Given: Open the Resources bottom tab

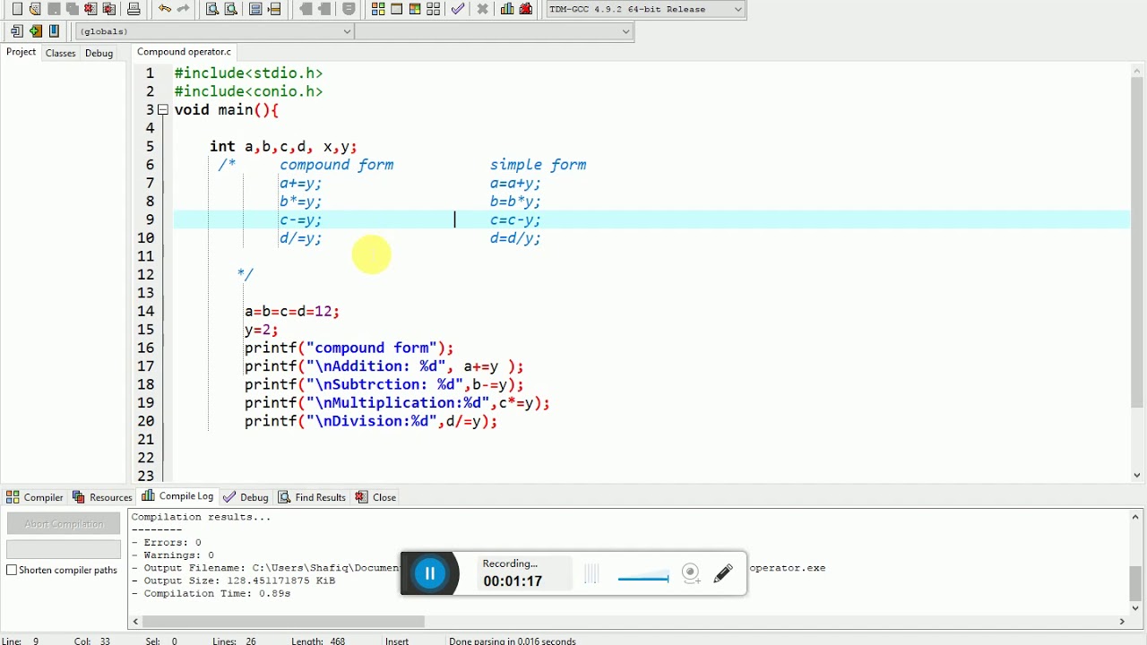Looking at the screenshot, I should click(x=102, y=497).
